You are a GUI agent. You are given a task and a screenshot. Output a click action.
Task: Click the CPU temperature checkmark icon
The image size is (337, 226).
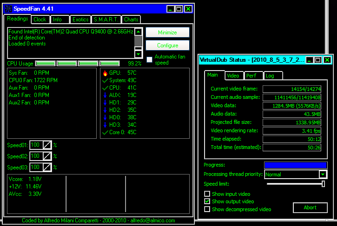(x=105, y=88)
